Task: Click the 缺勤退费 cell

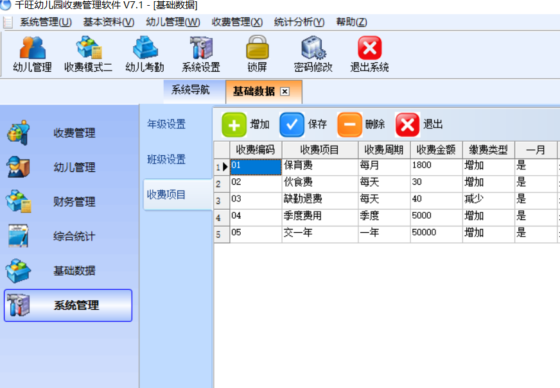Action: pyautogui.click(x=320, y=201)
